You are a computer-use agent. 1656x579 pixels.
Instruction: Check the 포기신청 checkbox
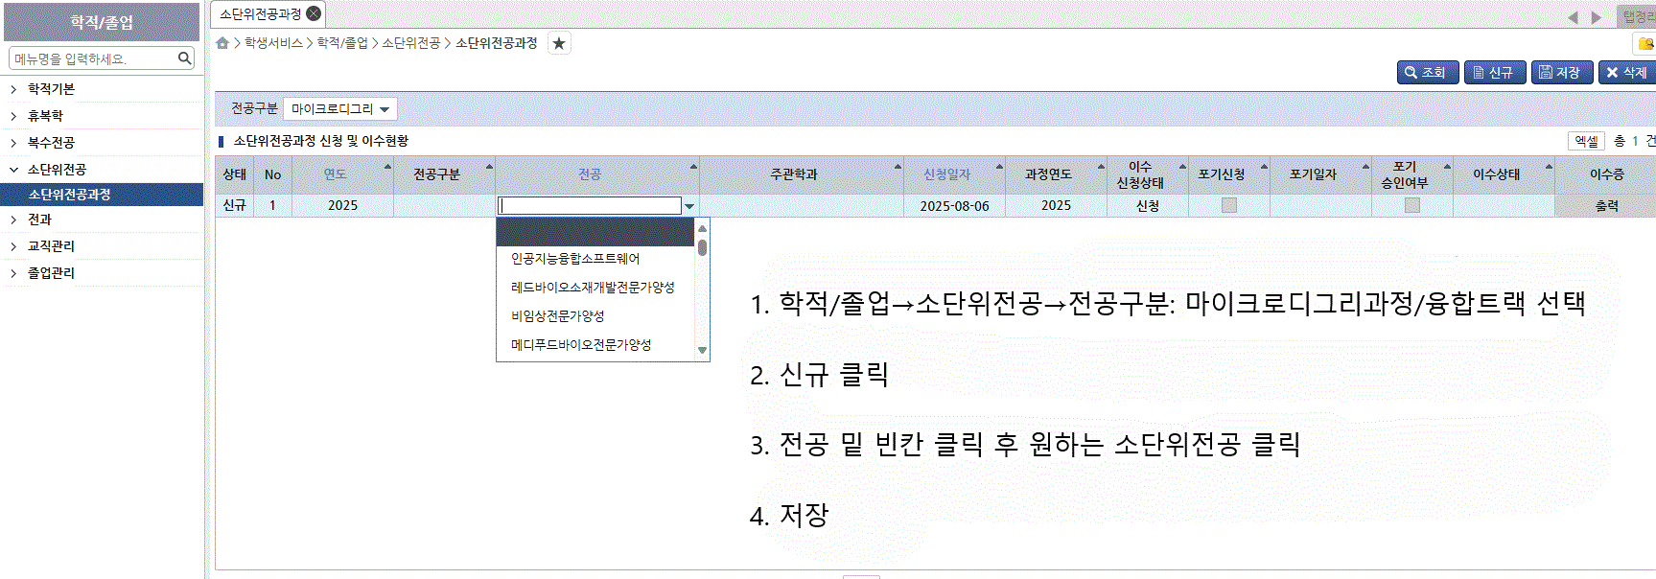click(x=1228, y=205)
